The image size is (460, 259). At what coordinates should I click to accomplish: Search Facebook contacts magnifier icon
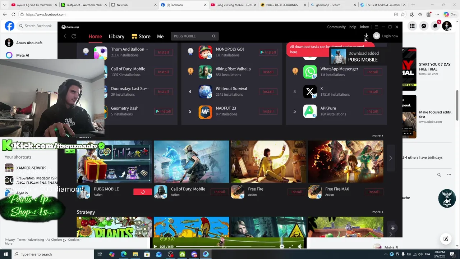439,175
